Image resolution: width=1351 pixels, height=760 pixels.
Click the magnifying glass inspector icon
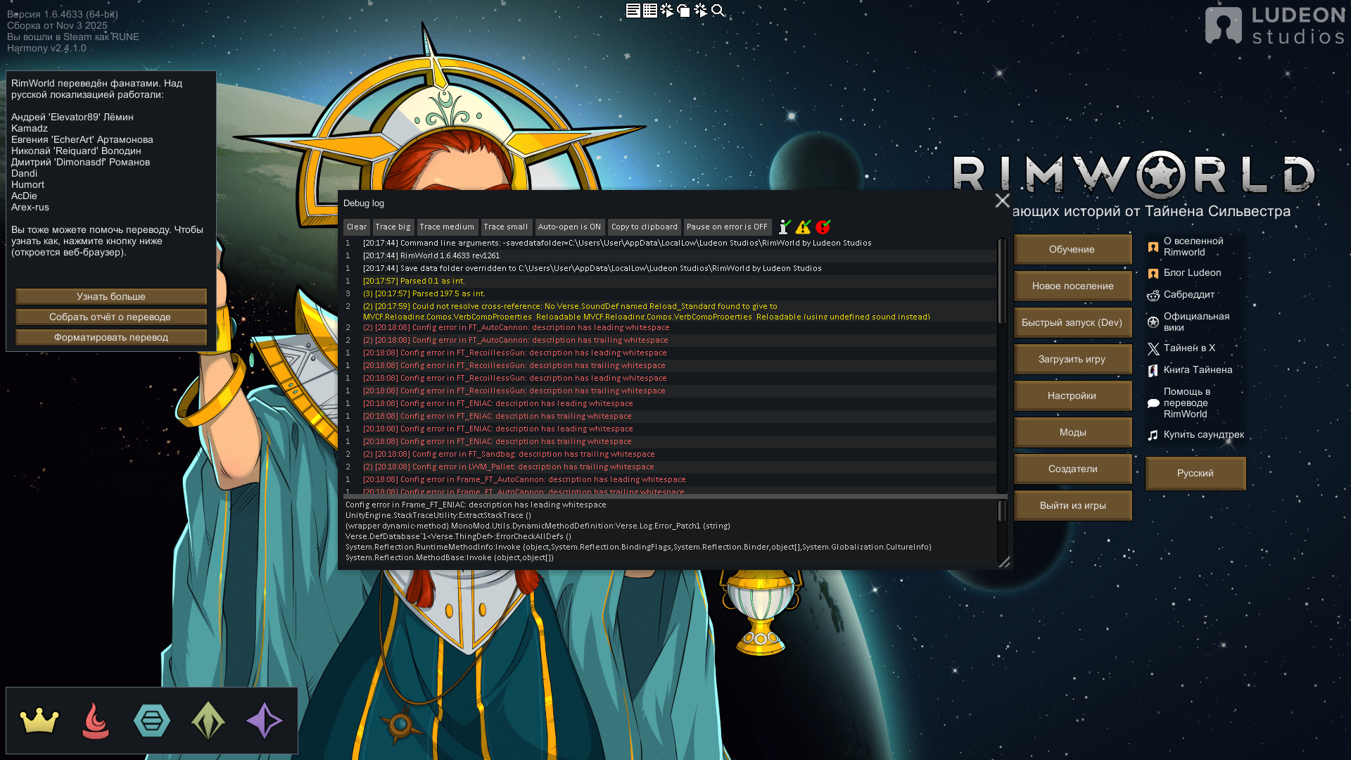tap(718, 11)
